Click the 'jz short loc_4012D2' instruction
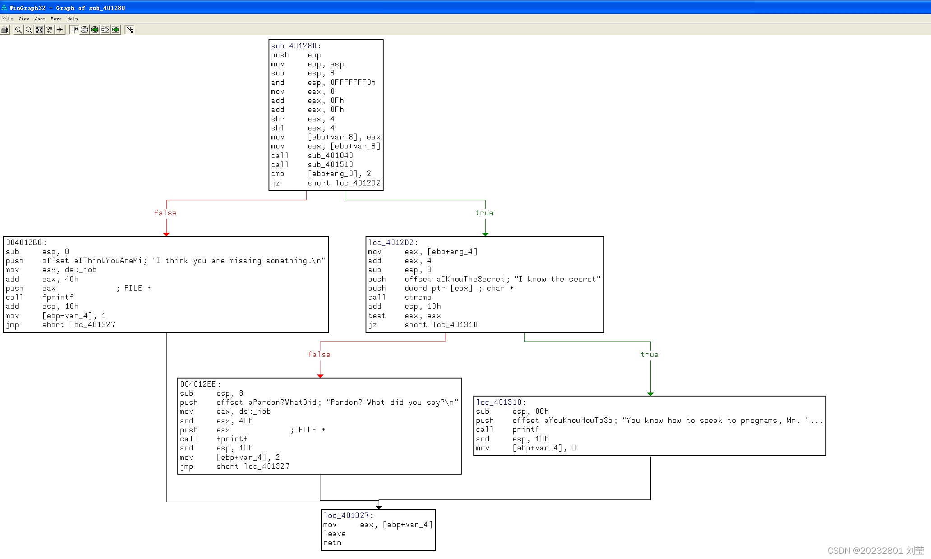931x559 pixels. tap(325, 183)
